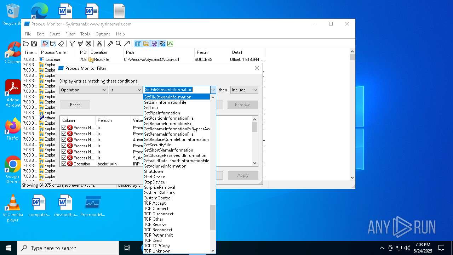Toggle the Autoscroll toolbar icon
453x255 pixels.
(53, 44)
